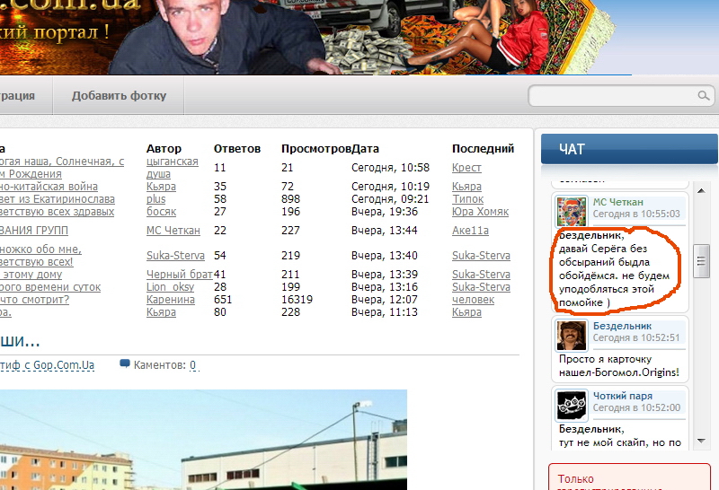Click the date Сегодня, 10:58
Image resolution: width=719 pixels, height=490 pixels.
point(391,168)
